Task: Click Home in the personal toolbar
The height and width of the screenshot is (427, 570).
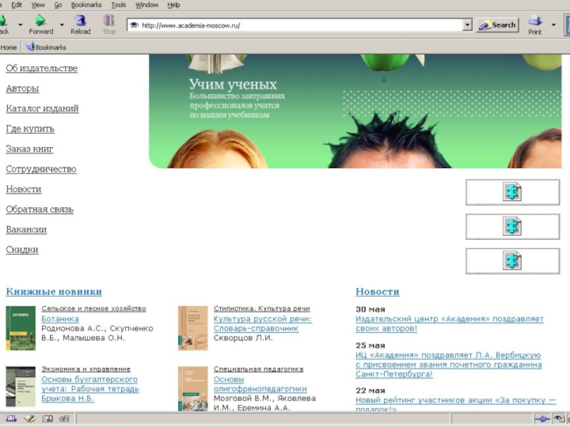Action: coord(9,47)
